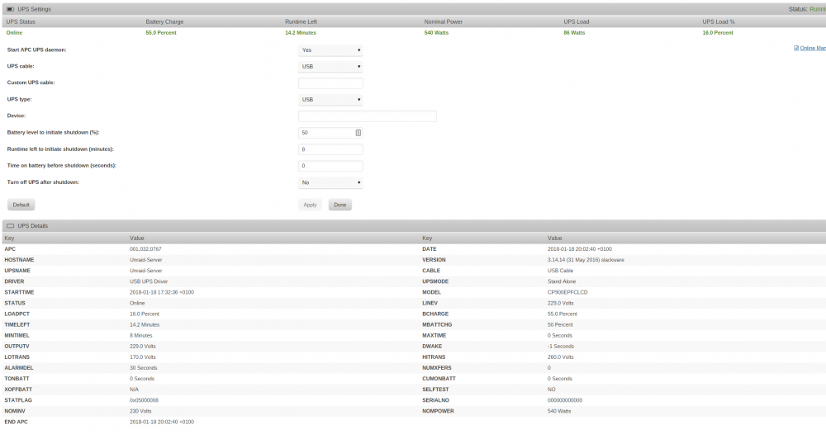Screen dimensions: 826x439
Task: Click the DRIVER value USB UPS Driver
Action: tap(149, 281)
